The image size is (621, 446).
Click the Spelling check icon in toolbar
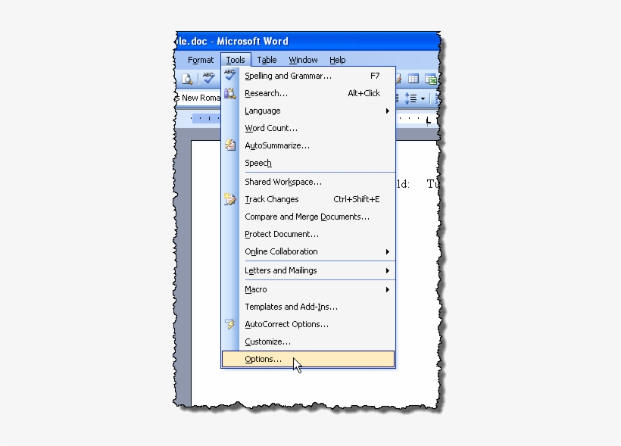coord(208,79)
